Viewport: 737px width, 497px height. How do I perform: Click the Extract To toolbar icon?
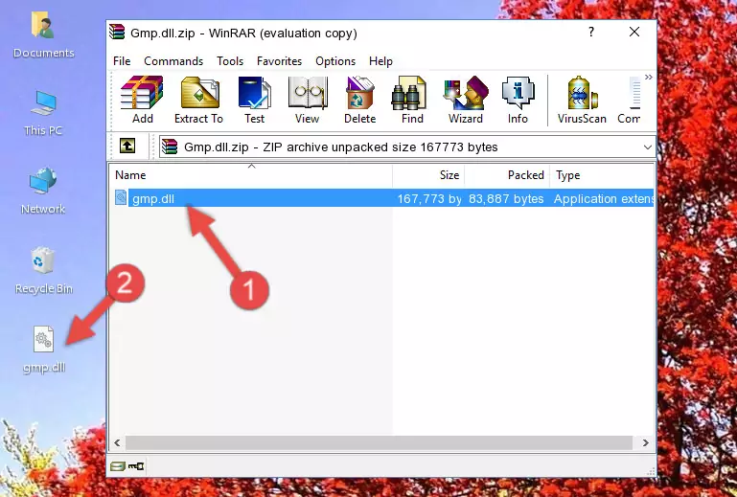click(x=198, y=101)
